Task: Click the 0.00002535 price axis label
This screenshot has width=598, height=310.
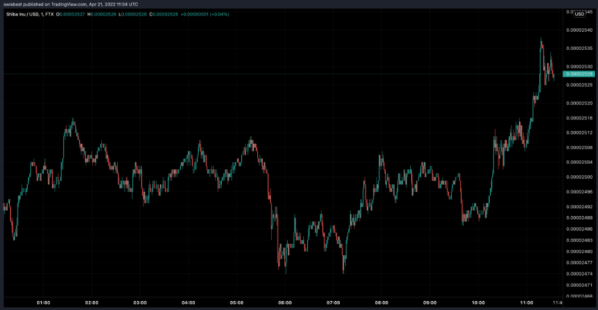Action: 580,48
